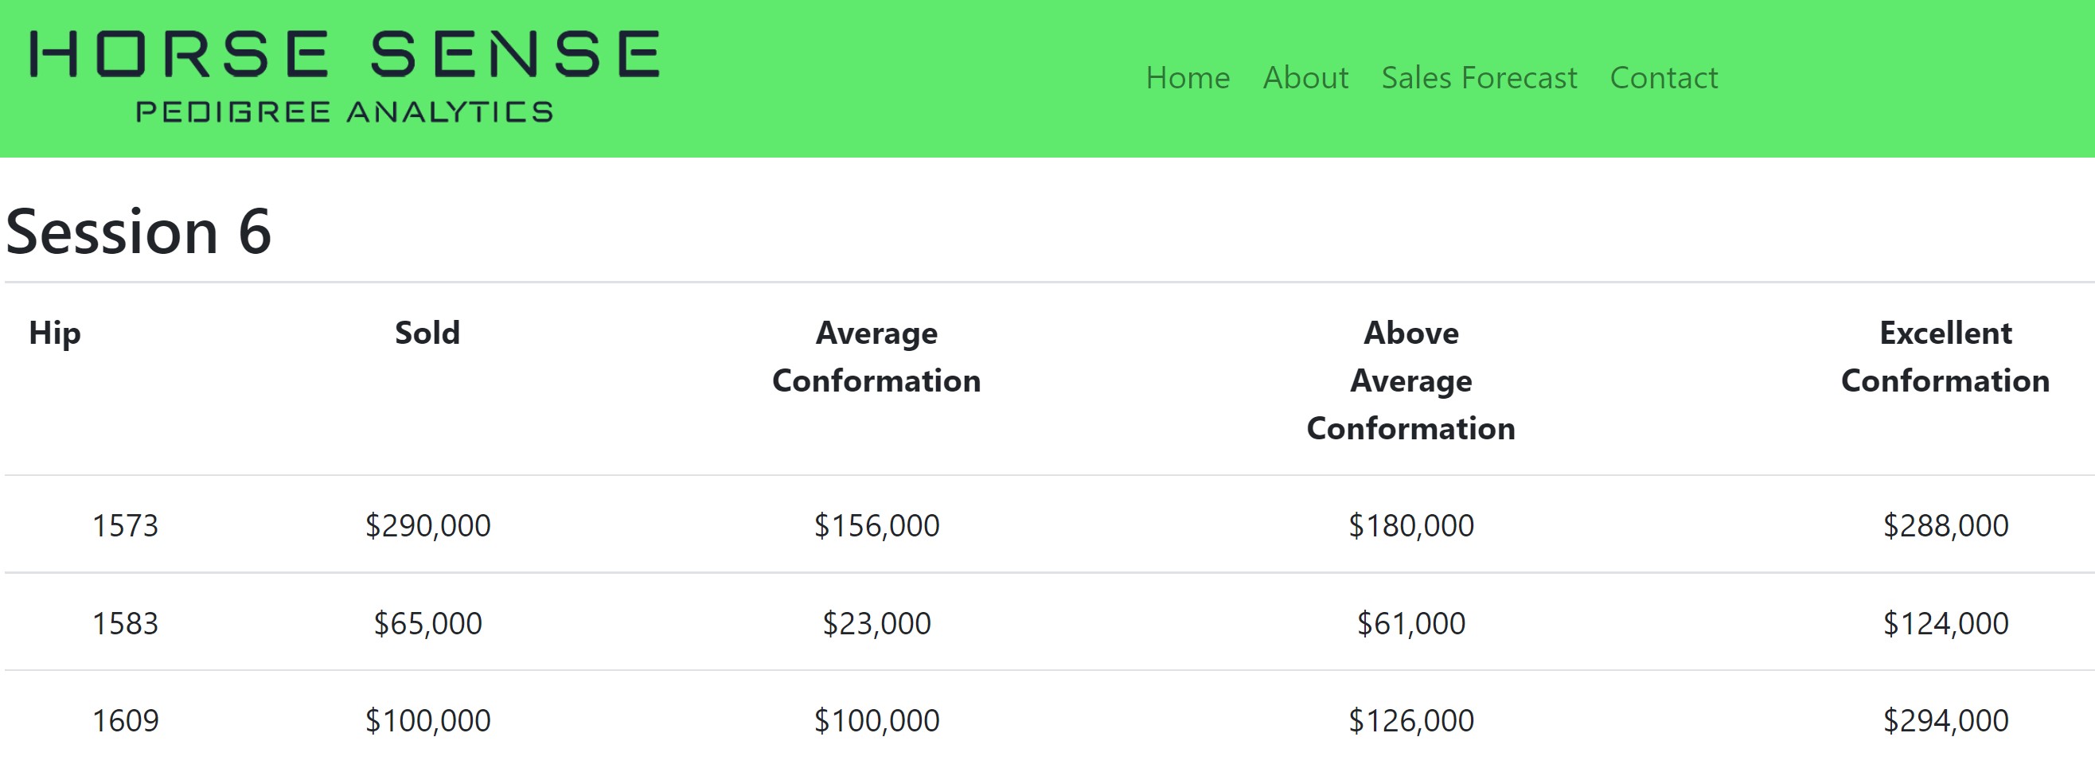Click the Session 6 heading

(138, 232)
